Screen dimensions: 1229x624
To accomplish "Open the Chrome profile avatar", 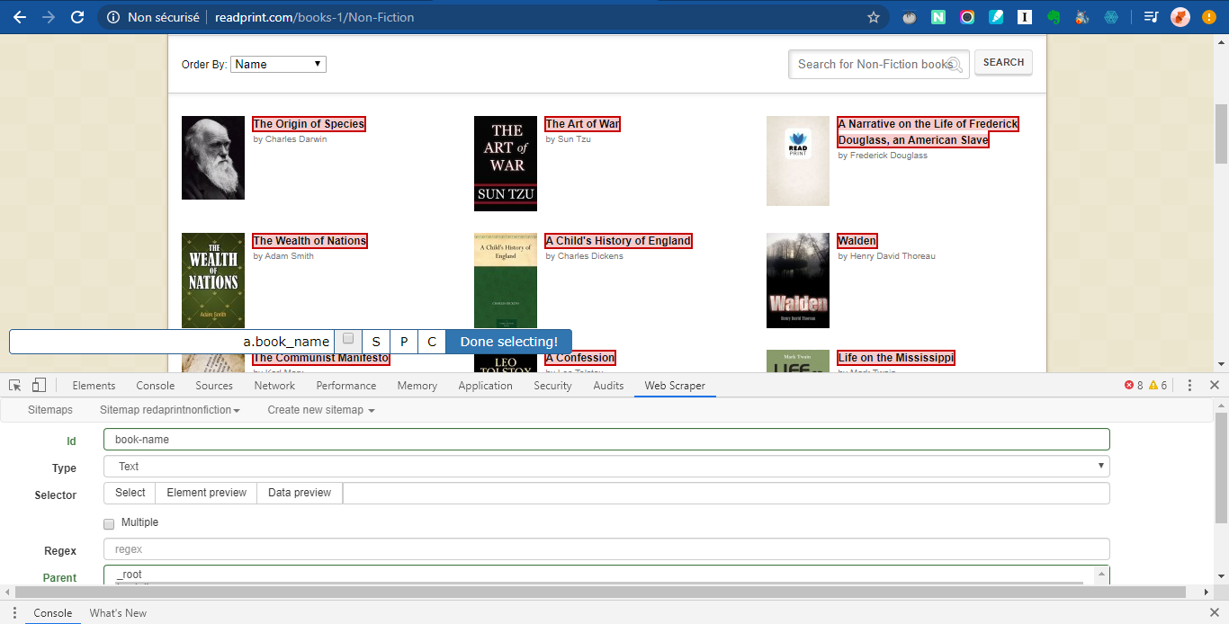I will tap(1180, 17).
